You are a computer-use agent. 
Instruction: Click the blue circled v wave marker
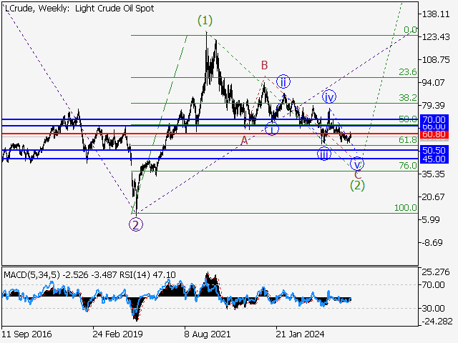tap(358, 164)
